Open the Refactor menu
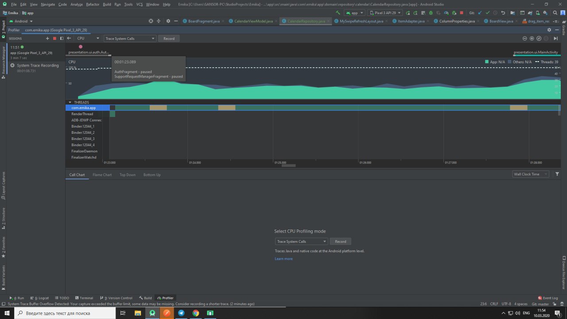The image size is (567, 319). coord(93,4)
